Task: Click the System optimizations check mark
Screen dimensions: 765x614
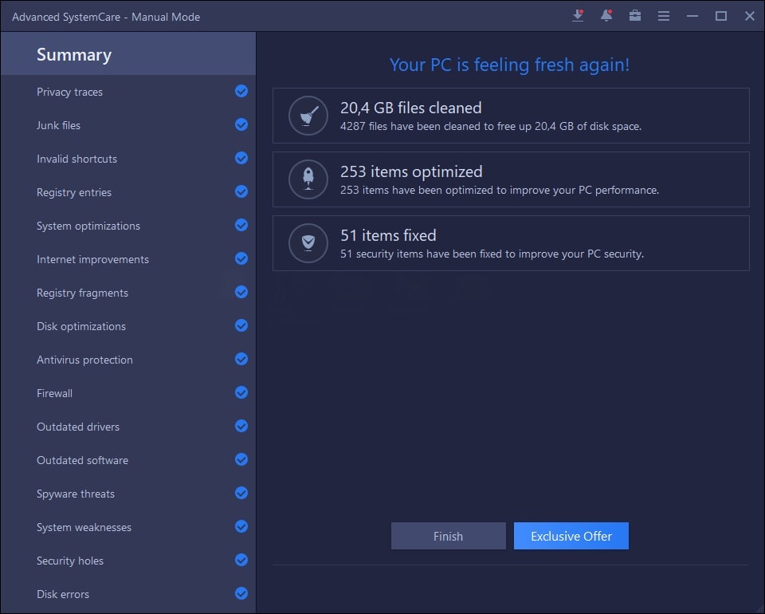Action: (x=241, y=225)
